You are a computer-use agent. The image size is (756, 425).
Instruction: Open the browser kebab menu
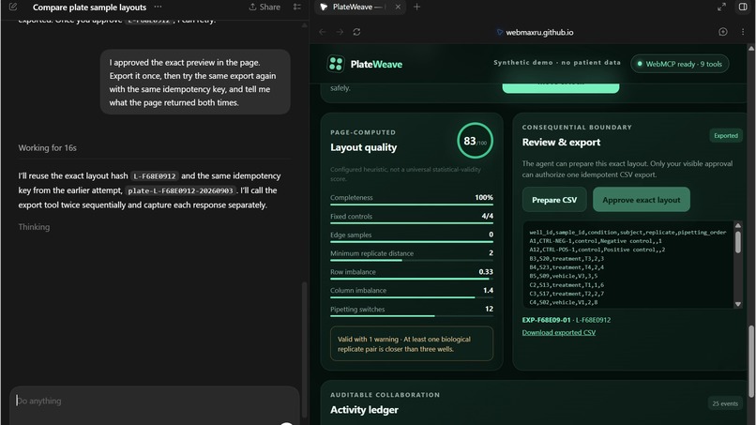click(743, 32)
